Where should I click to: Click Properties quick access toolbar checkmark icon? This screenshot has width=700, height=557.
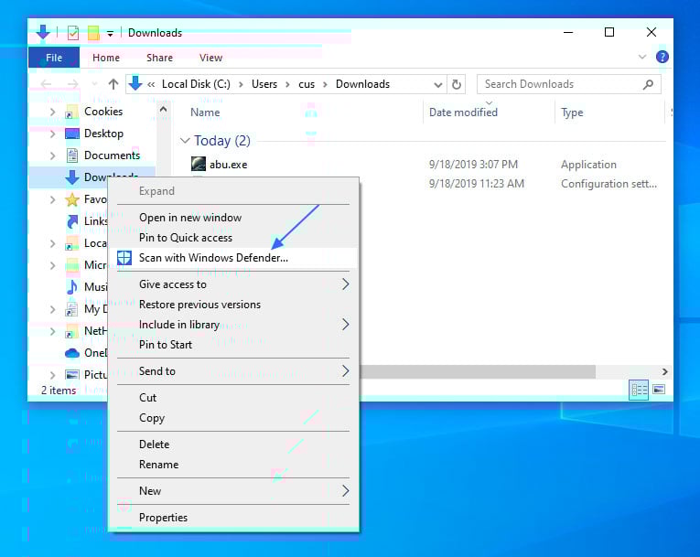click(x=73, y=33)
